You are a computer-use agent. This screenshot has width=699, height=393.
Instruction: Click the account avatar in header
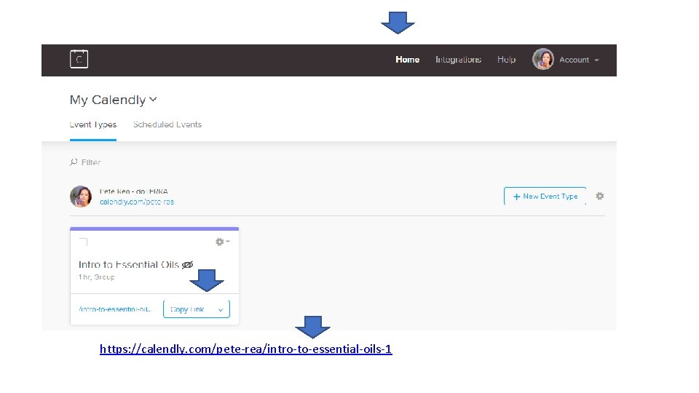coord(543,59)
